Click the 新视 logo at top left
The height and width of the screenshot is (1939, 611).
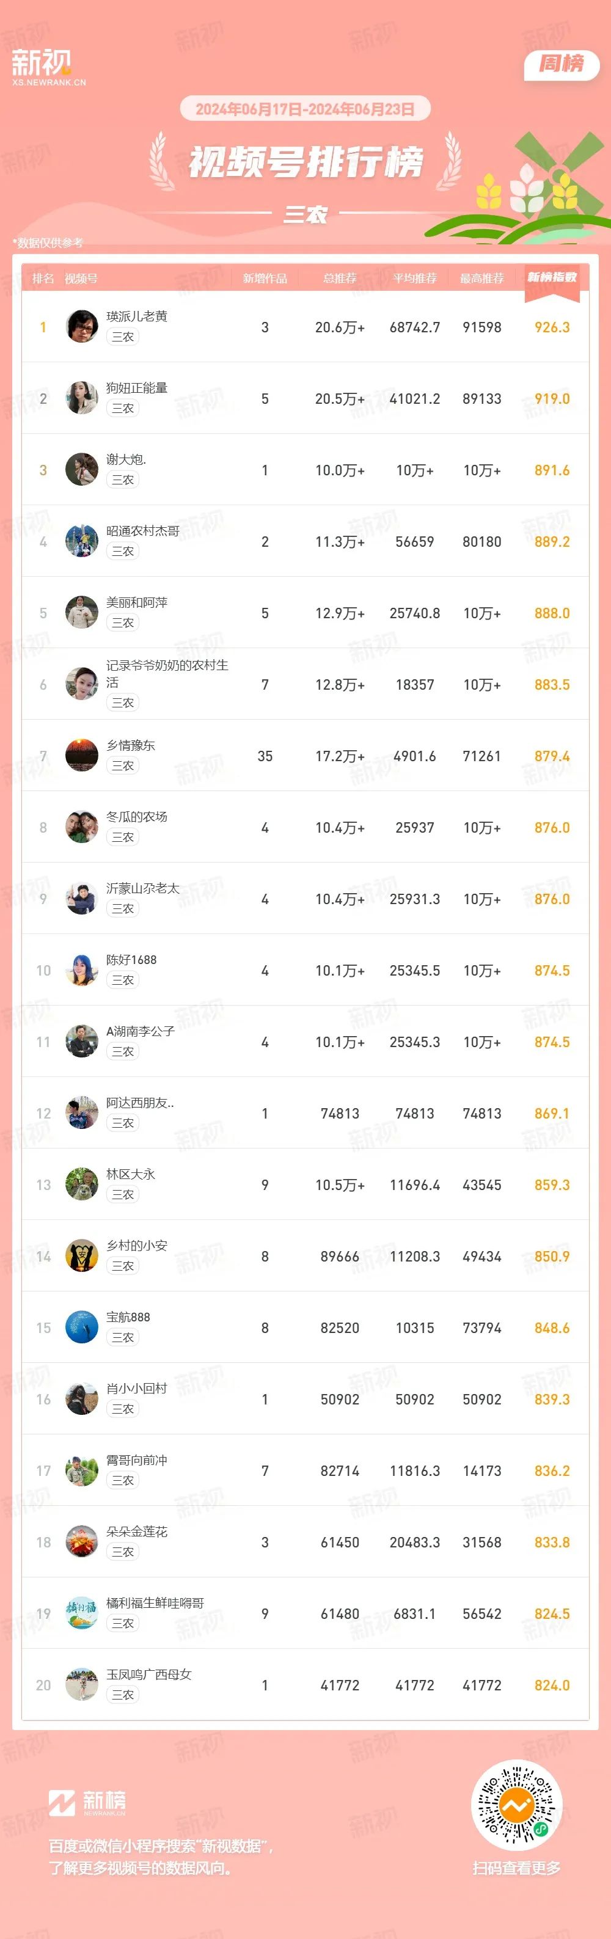pyautogui.click(x=48, y=67)
